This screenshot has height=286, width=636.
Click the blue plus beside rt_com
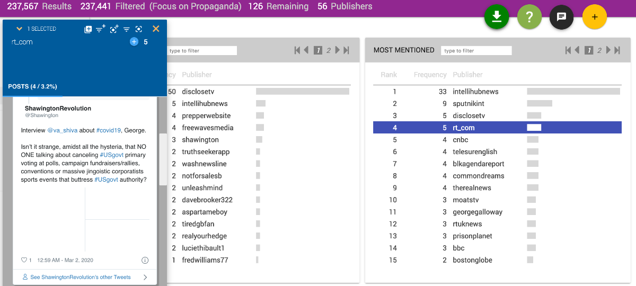coord(134,42)
